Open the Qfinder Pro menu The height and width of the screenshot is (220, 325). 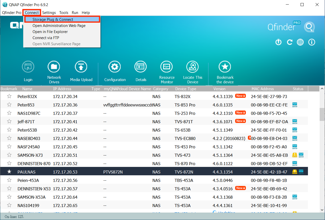point(12,12)
